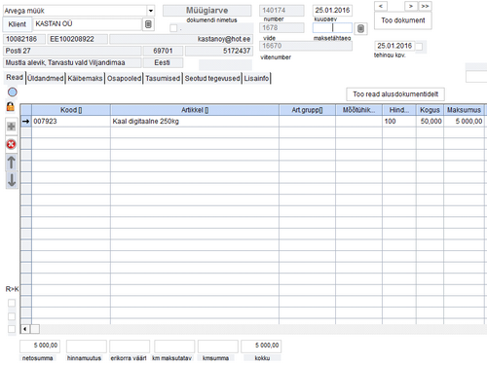Go to next document with > button
The width and height of the screenshot is (487, 365).
point(411,6)
